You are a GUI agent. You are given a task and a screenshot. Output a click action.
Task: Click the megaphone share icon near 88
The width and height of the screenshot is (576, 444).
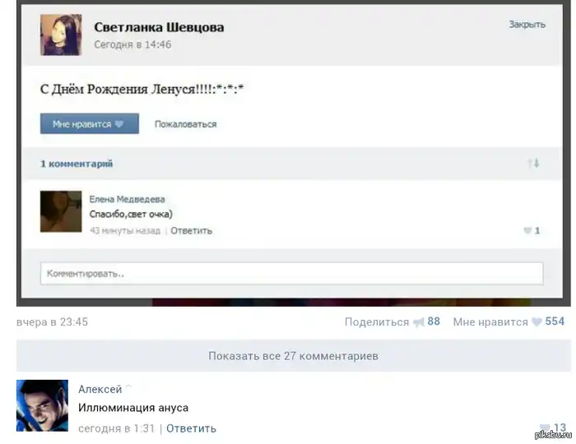click(418, 322)
